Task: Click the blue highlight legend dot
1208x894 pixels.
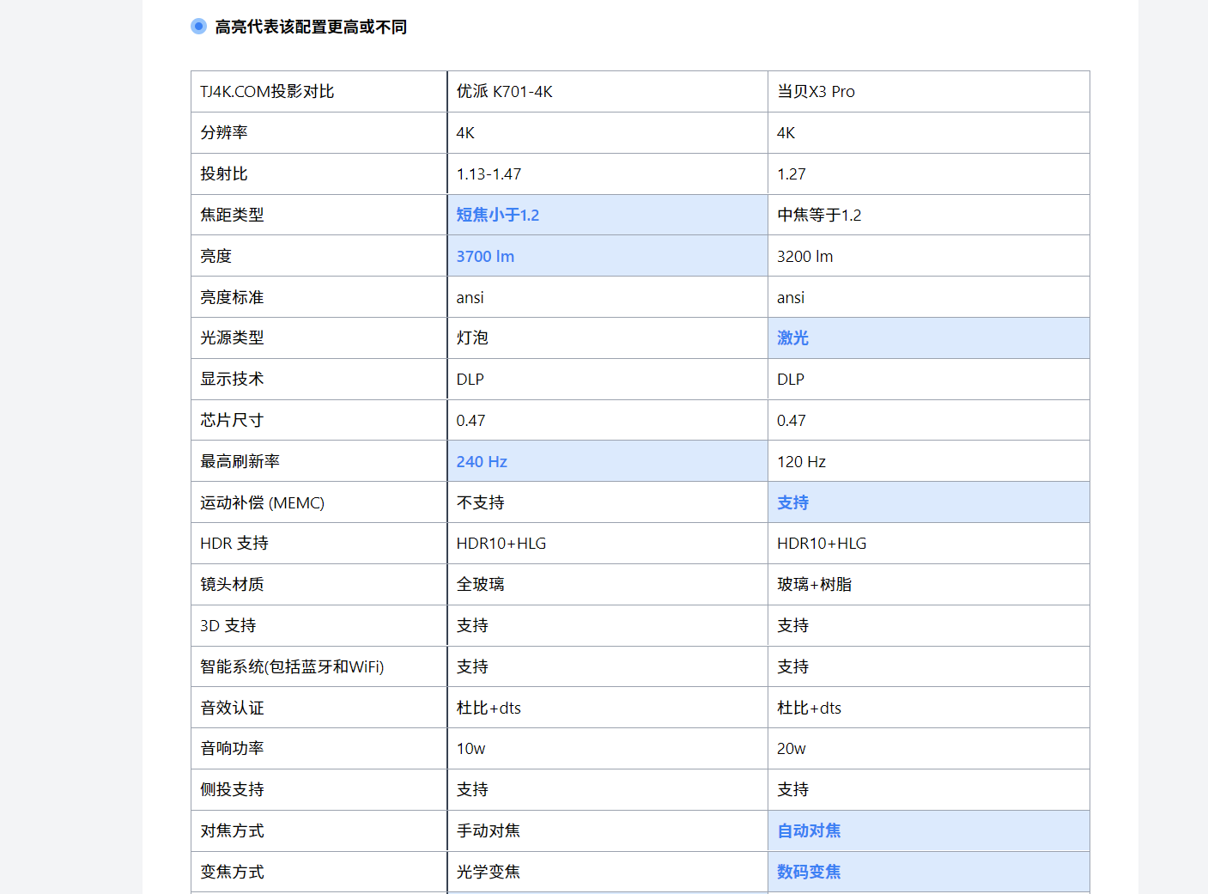Action: 198,27
